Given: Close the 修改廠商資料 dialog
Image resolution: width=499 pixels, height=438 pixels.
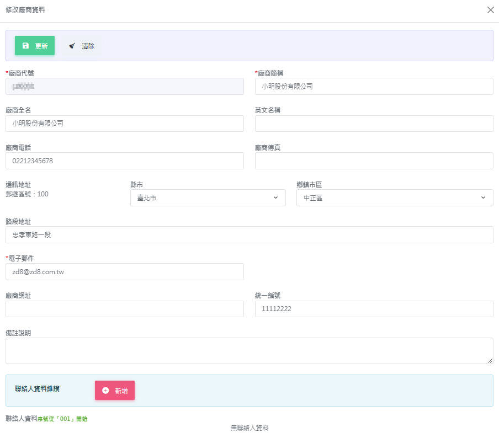Looking at the screenshot, I should 490,10.
